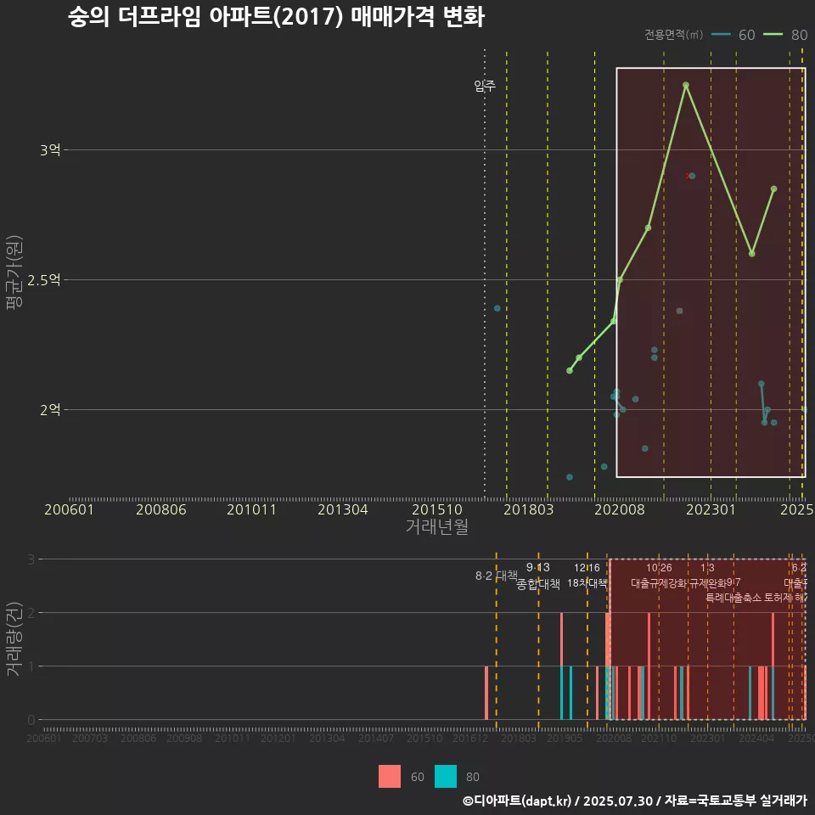Click the green line point on the 2.5억 gridline
The width and height of the screenshot is (815, 815).
point(620,279)
